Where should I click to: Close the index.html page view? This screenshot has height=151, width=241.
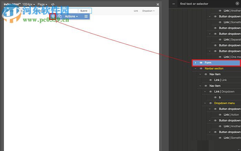(158, 4)
